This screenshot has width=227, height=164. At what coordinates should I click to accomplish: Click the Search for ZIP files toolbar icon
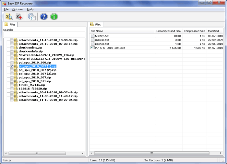tap(9, 17)
